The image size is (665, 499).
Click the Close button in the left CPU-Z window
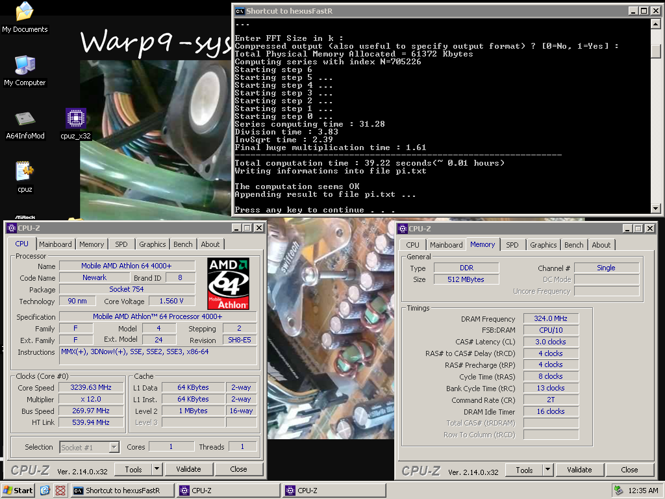coord(239,469)
